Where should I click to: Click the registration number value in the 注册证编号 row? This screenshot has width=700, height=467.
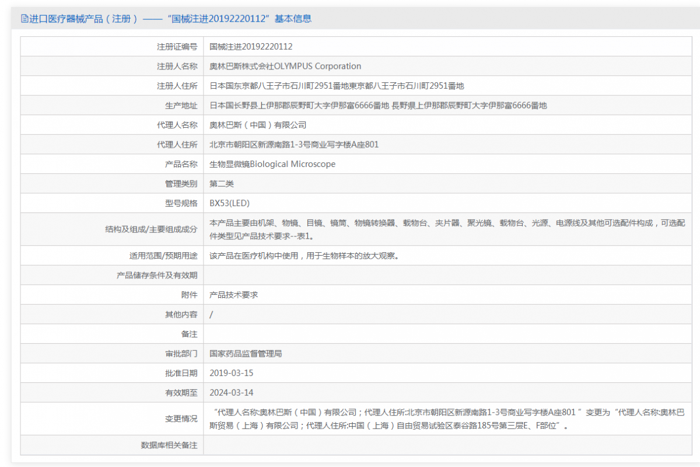click(251, 47)
